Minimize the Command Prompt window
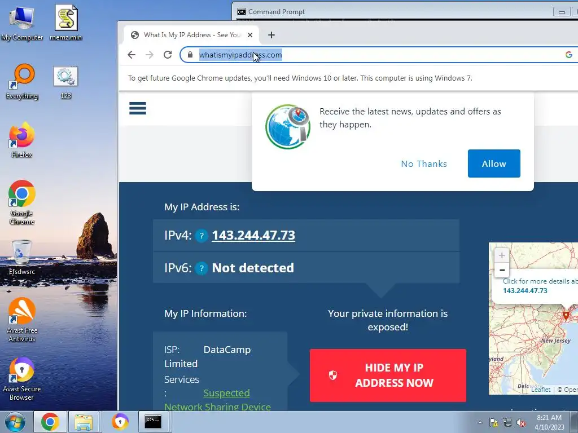The width and height of the screenshot is (578, 433). [562, 12]
